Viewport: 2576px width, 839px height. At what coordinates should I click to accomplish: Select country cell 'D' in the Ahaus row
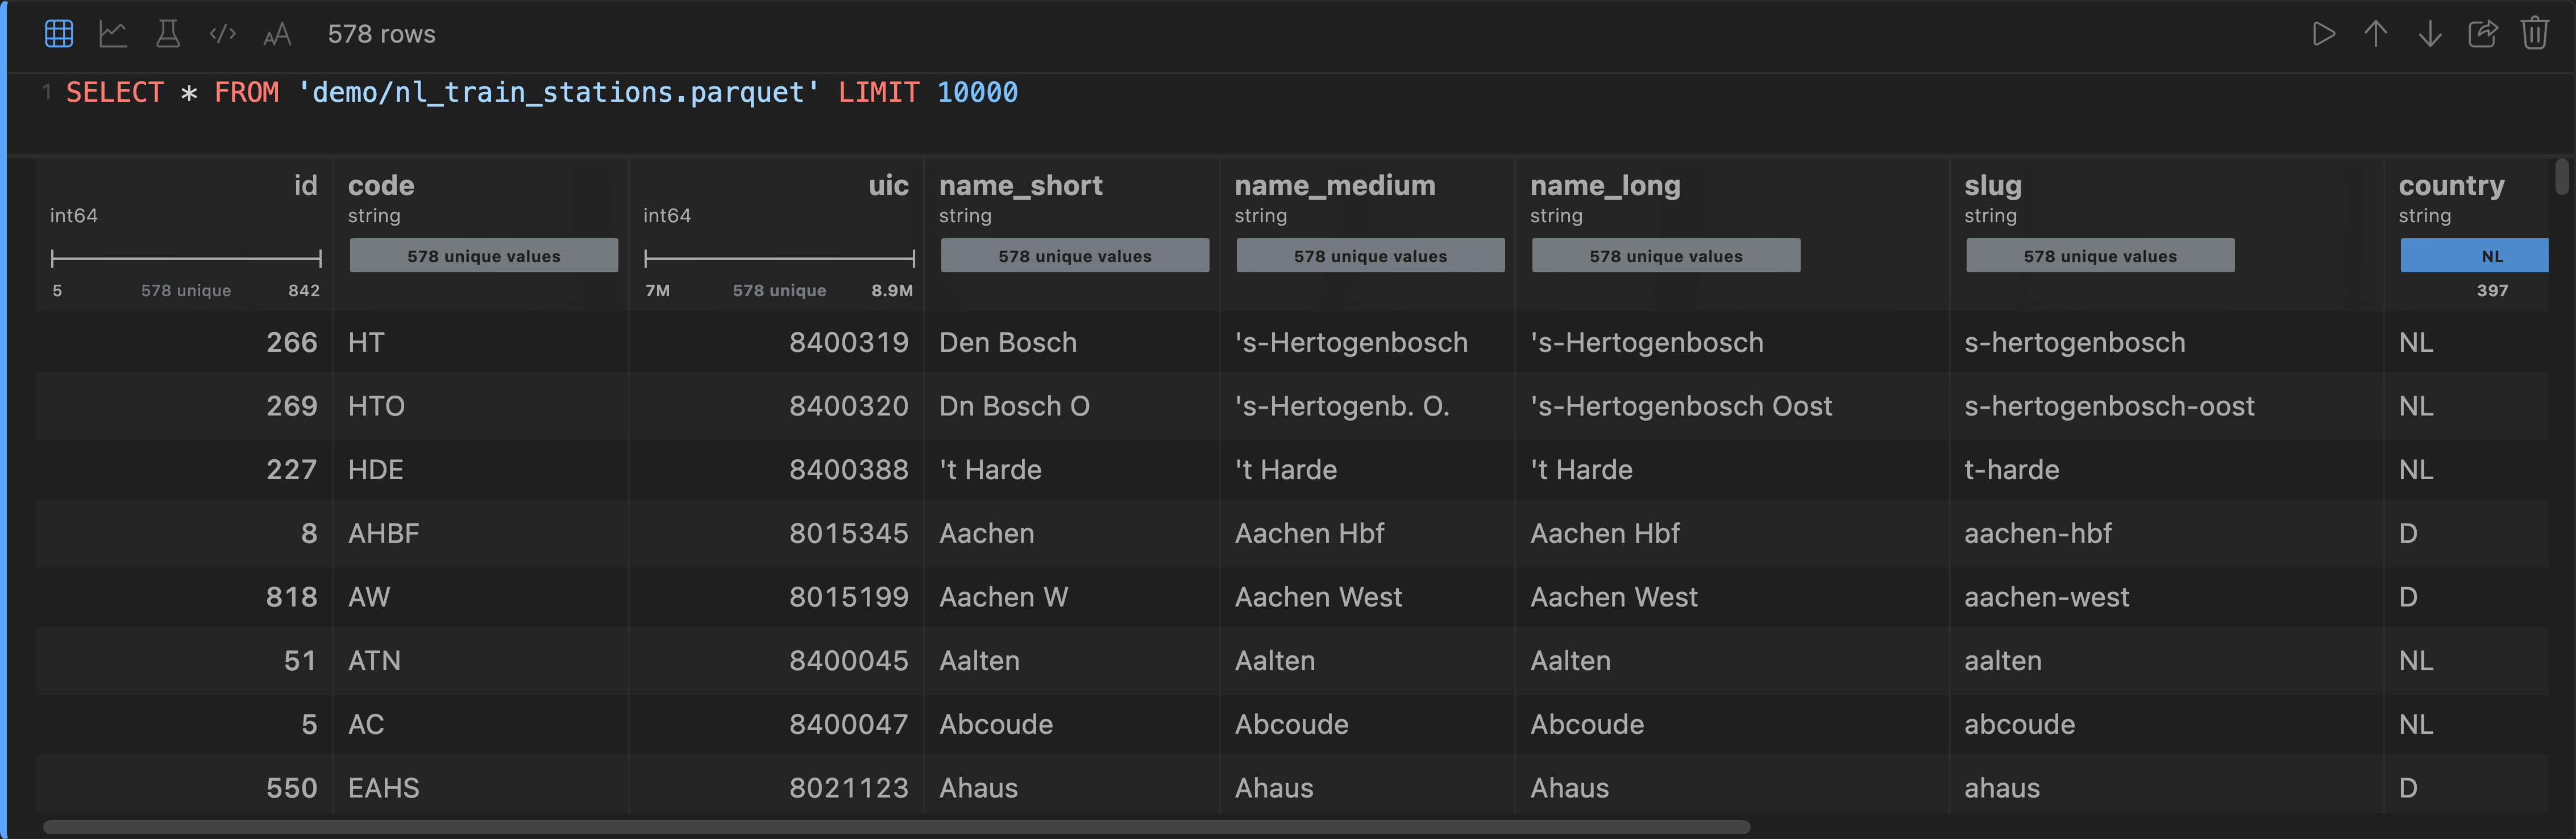(2408, 788)
